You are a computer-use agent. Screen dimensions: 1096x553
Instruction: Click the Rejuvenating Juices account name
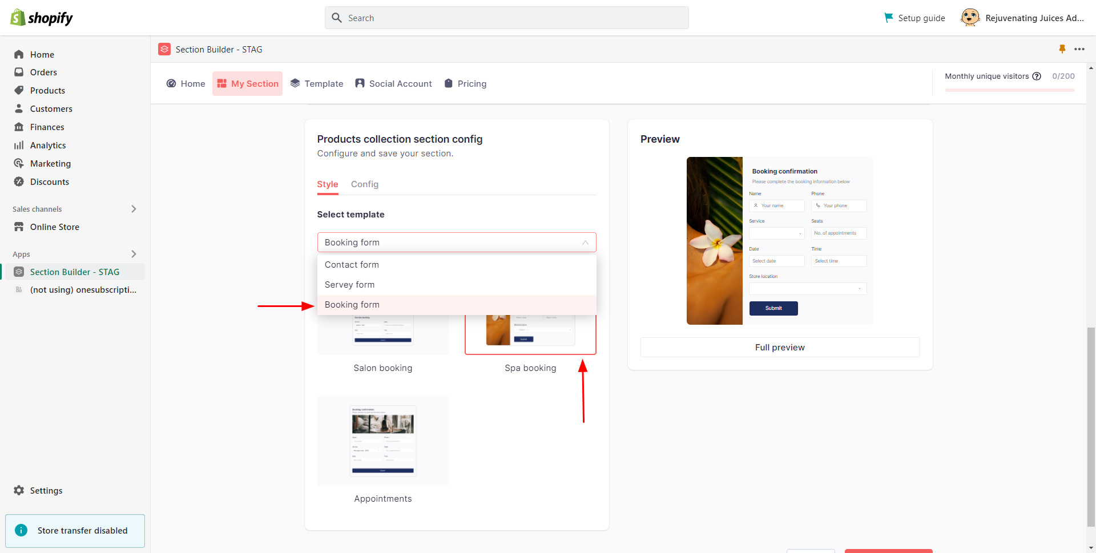(1034, 18)
